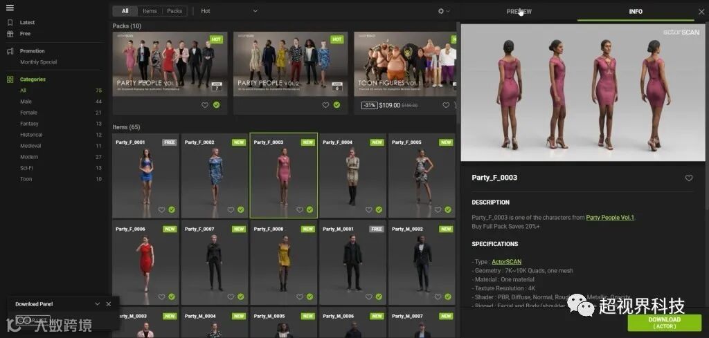The width and height of the screenshot is (709, 338).
Task: Click heart icon on Party_M_0001
Action: (x=368, y=297)
